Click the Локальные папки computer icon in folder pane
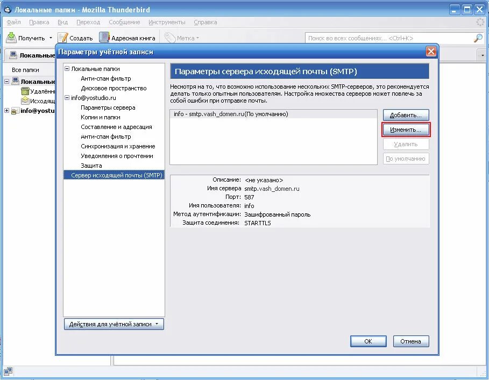Viewport: 489px width, 380px height. coord(15,81)
